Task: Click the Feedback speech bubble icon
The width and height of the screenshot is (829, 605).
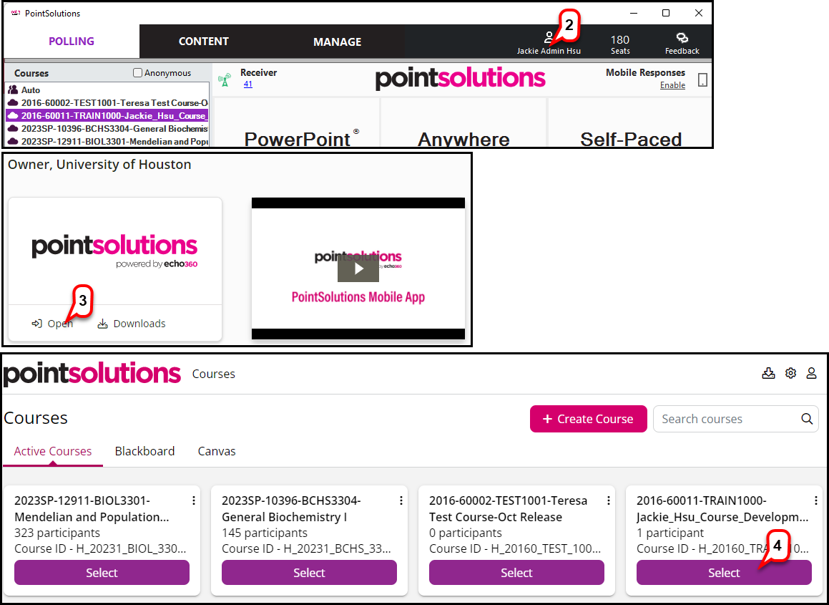Action: pos(682,37)
